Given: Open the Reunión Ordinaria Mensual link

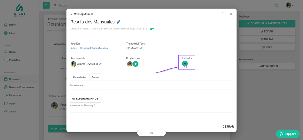Looking at the screenshot, I should pos(90,48).
